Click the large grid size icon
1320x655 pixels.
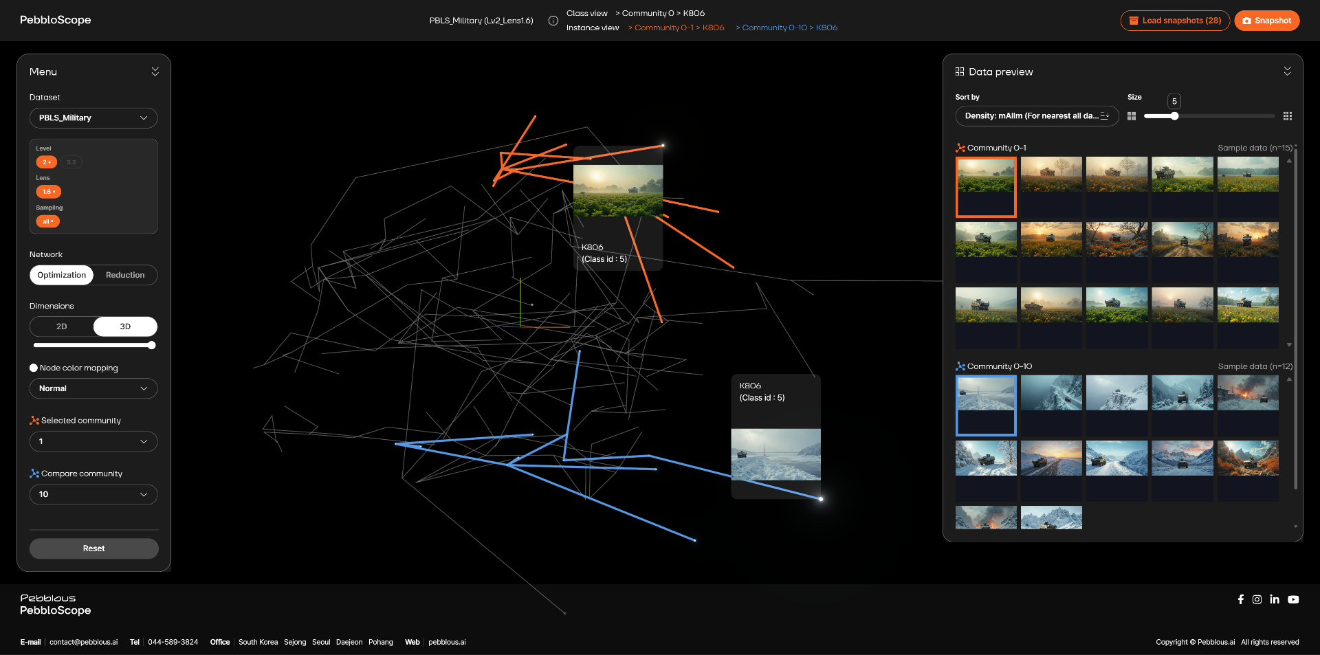tap(1288, 116)
